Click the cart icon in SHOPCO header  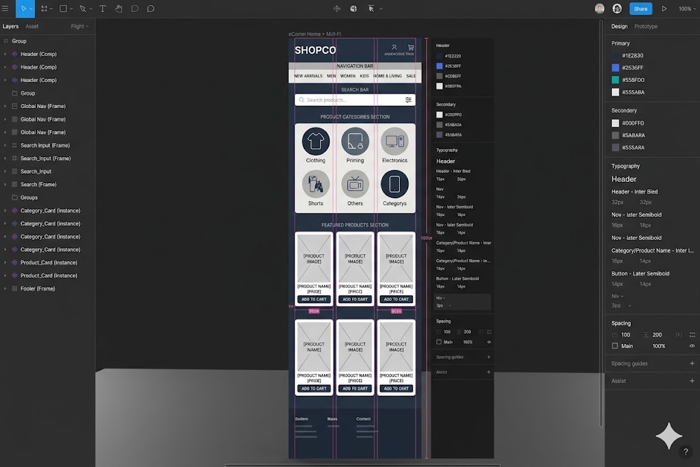411,47
